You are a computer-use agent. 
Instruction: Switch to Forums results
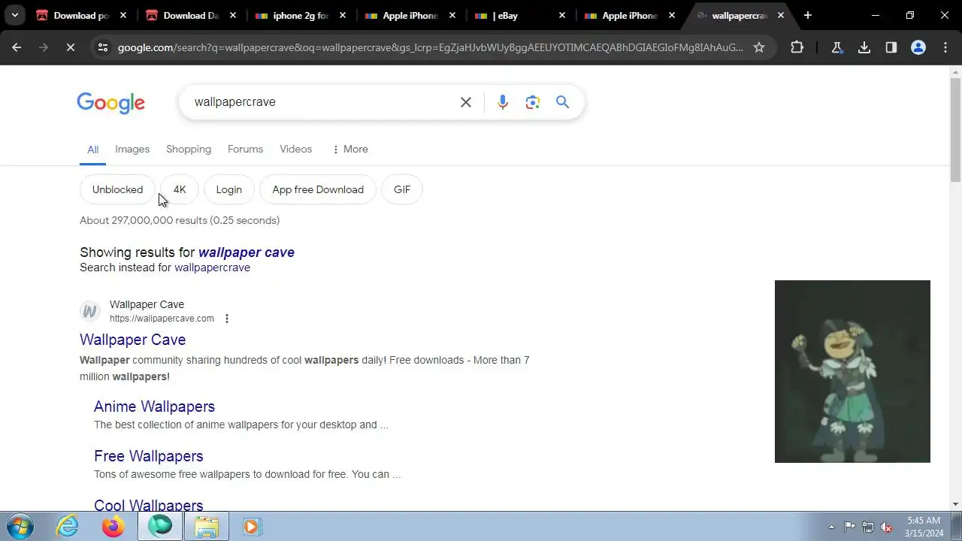coord(245,150)
